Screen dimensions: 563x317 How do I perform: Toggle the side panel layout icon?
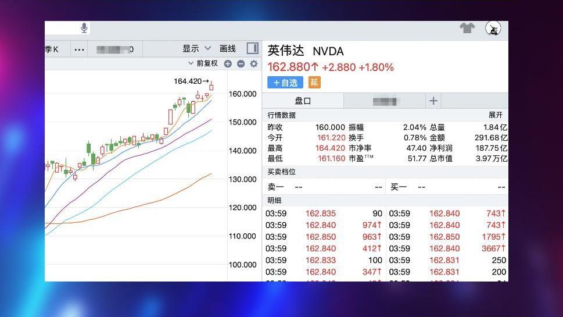pyautogui.click(x=252, y=48)
